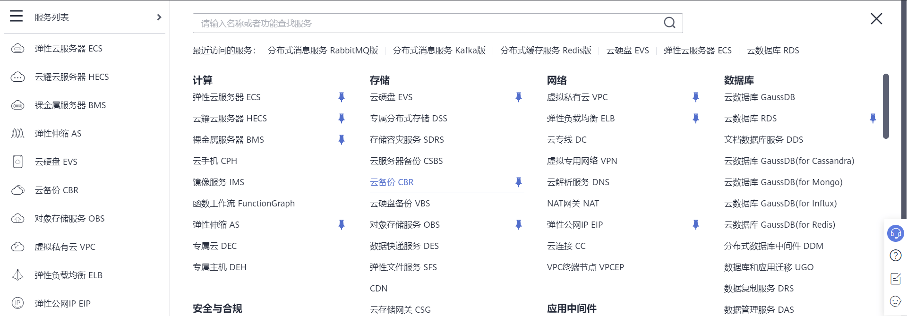Viewport: 907px width, 316px height.
Task: Expand the 服务列表 arrow
Action: pos(159,17)
